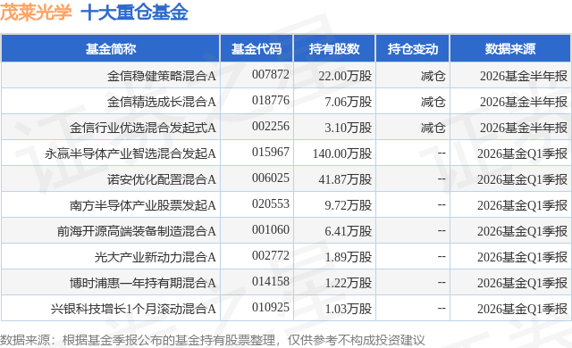Select the 金信精选成长混合A fund name
572x348 pixels.
coord(161,102)
